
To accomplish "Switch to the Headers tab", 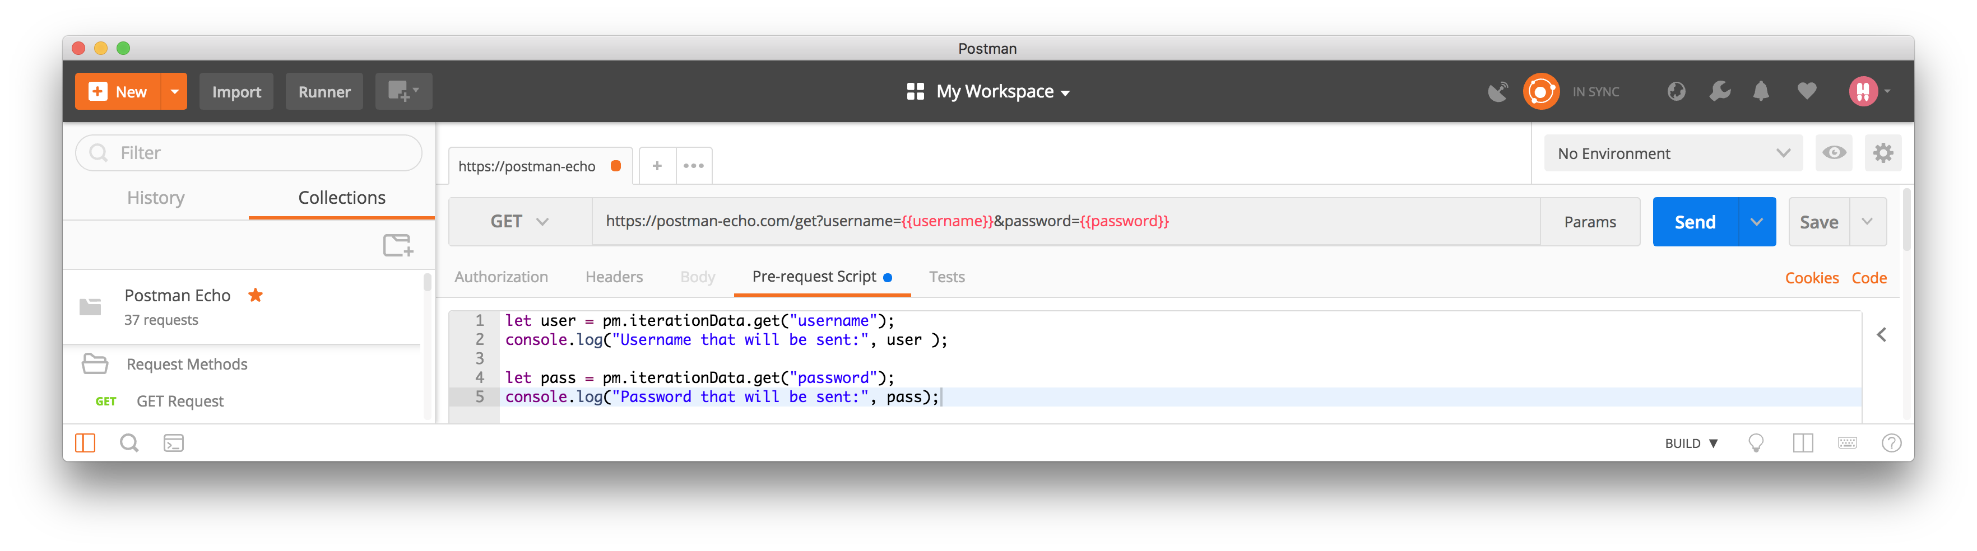I will 614,276.
